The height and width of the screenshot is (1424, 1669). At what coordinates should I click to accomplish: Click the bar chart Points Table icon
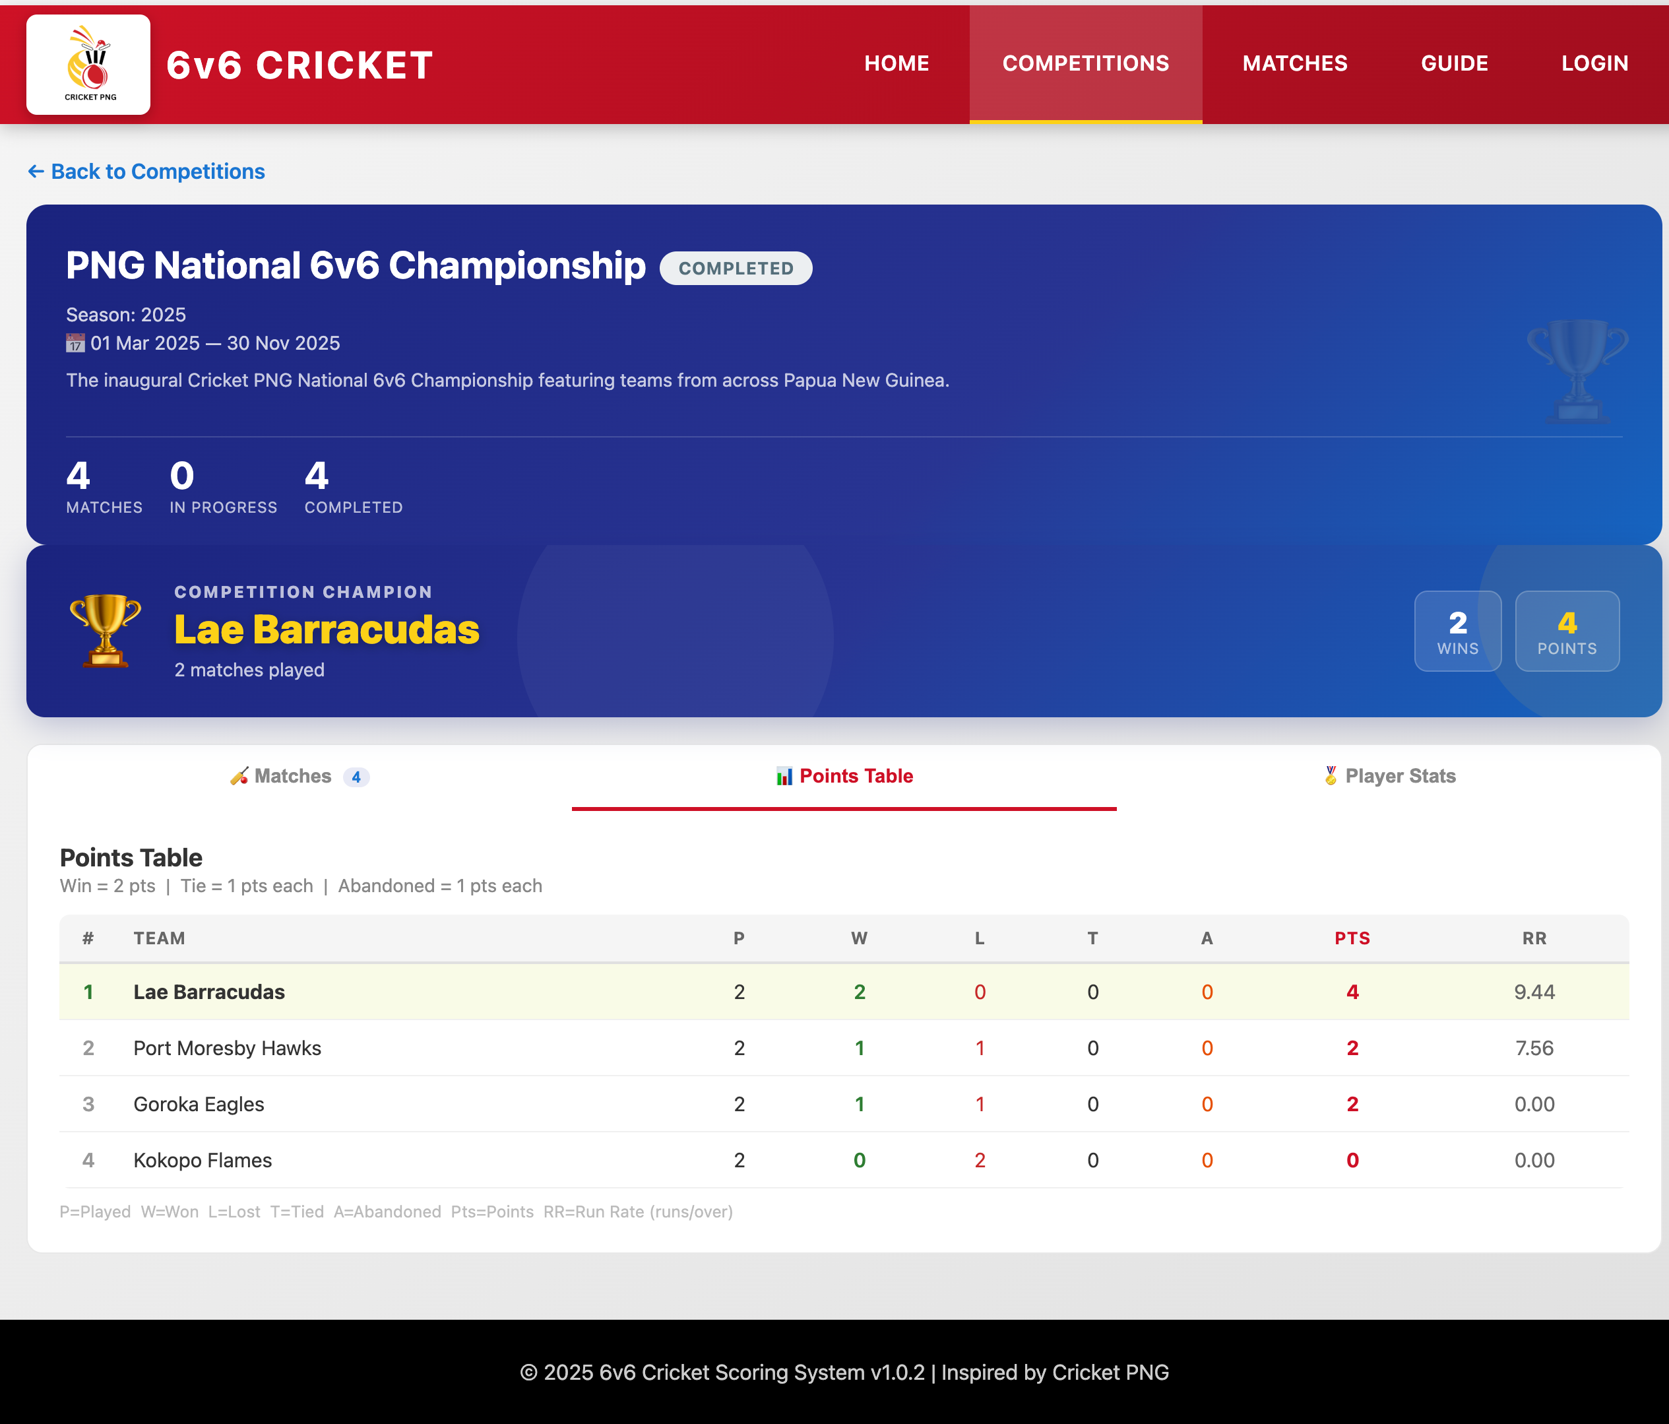point(784,776)
